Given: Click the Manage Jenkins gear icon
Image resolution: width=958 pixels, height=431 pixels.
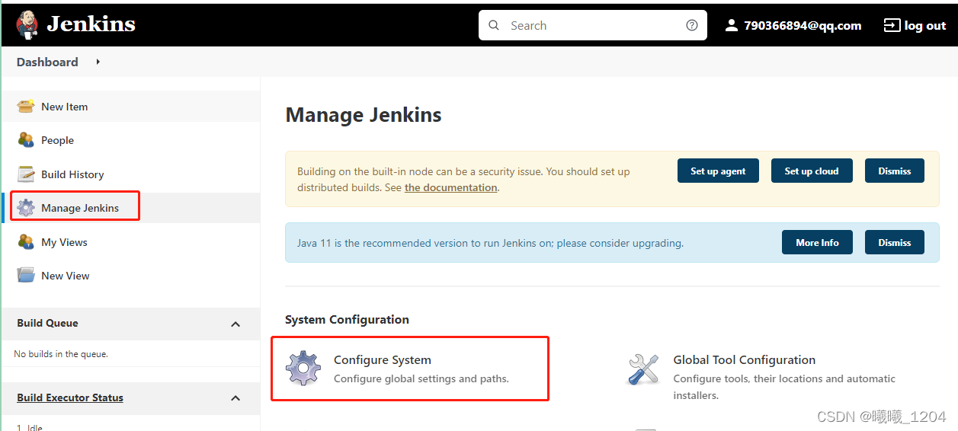Looking at the screenshot, I should coord(26,207).
